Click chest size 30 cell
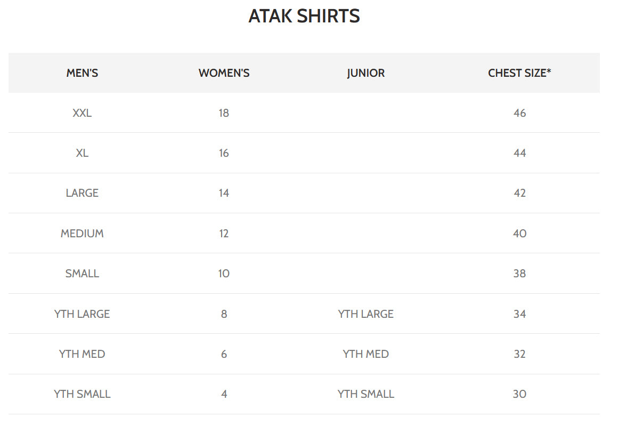The image size is (619, 433). click(519, 394)
